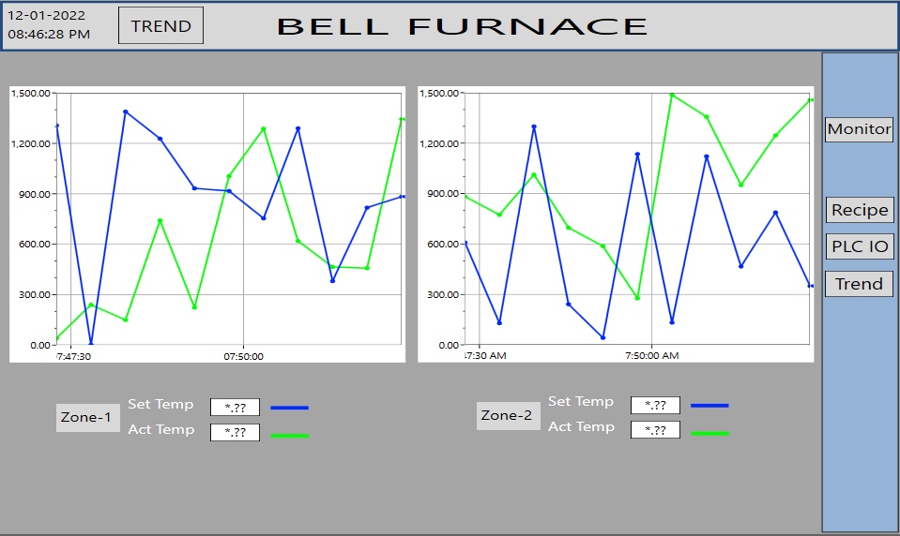This screenshot has width=900, height=536.
Task: Click 300.00 axis label on Zone-1 chart
Action: pos(35,294)
